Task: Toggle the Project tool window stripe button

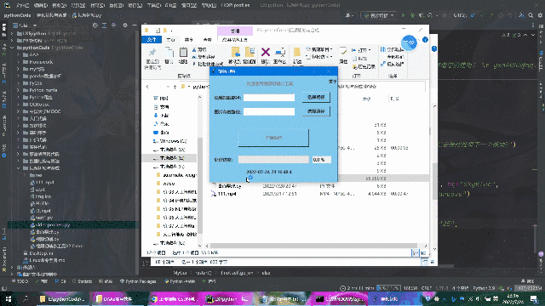Action: 3,31
